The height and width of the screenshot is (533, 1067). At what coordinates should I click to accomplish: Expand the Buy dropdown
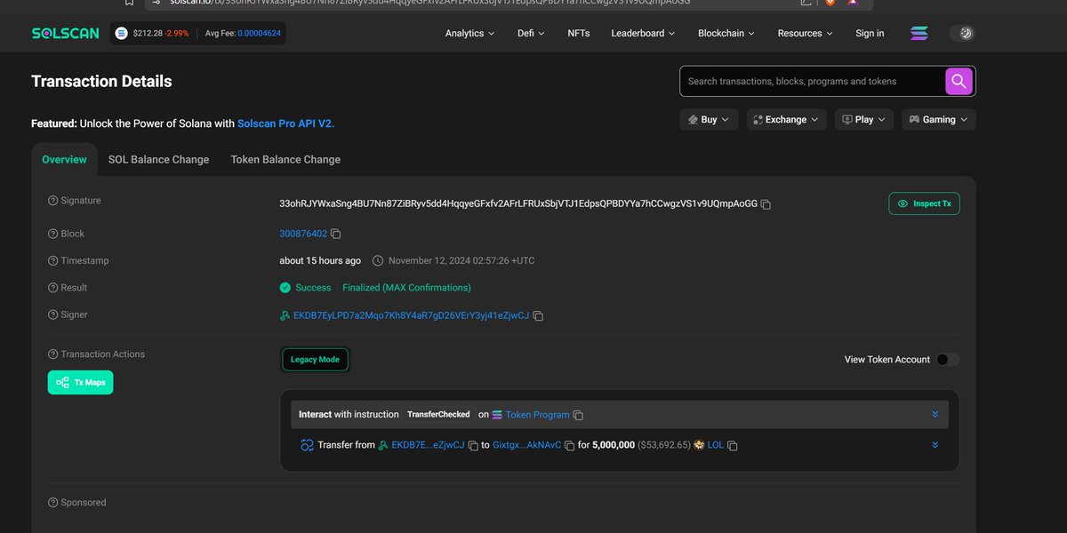click(x=709, y=120)
